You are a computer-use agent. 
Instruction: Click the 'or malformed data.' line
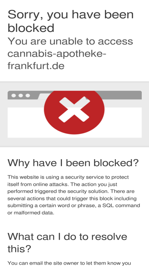point(31,213)
